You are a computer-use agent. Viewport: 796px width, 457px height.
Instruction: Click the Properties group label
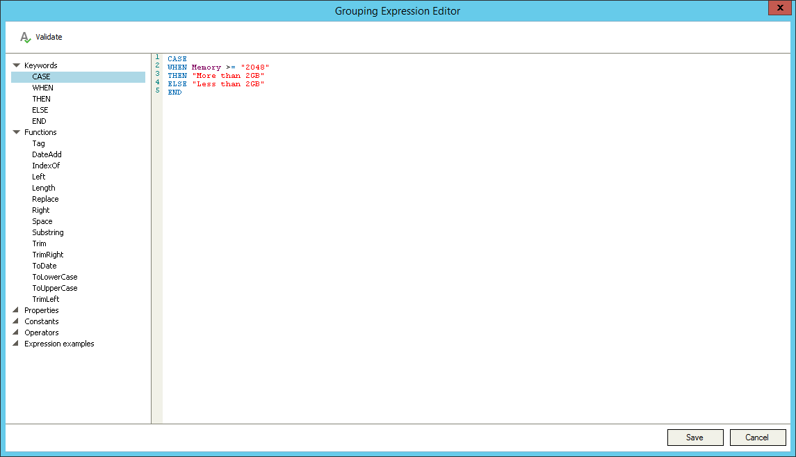coord(42,310)
